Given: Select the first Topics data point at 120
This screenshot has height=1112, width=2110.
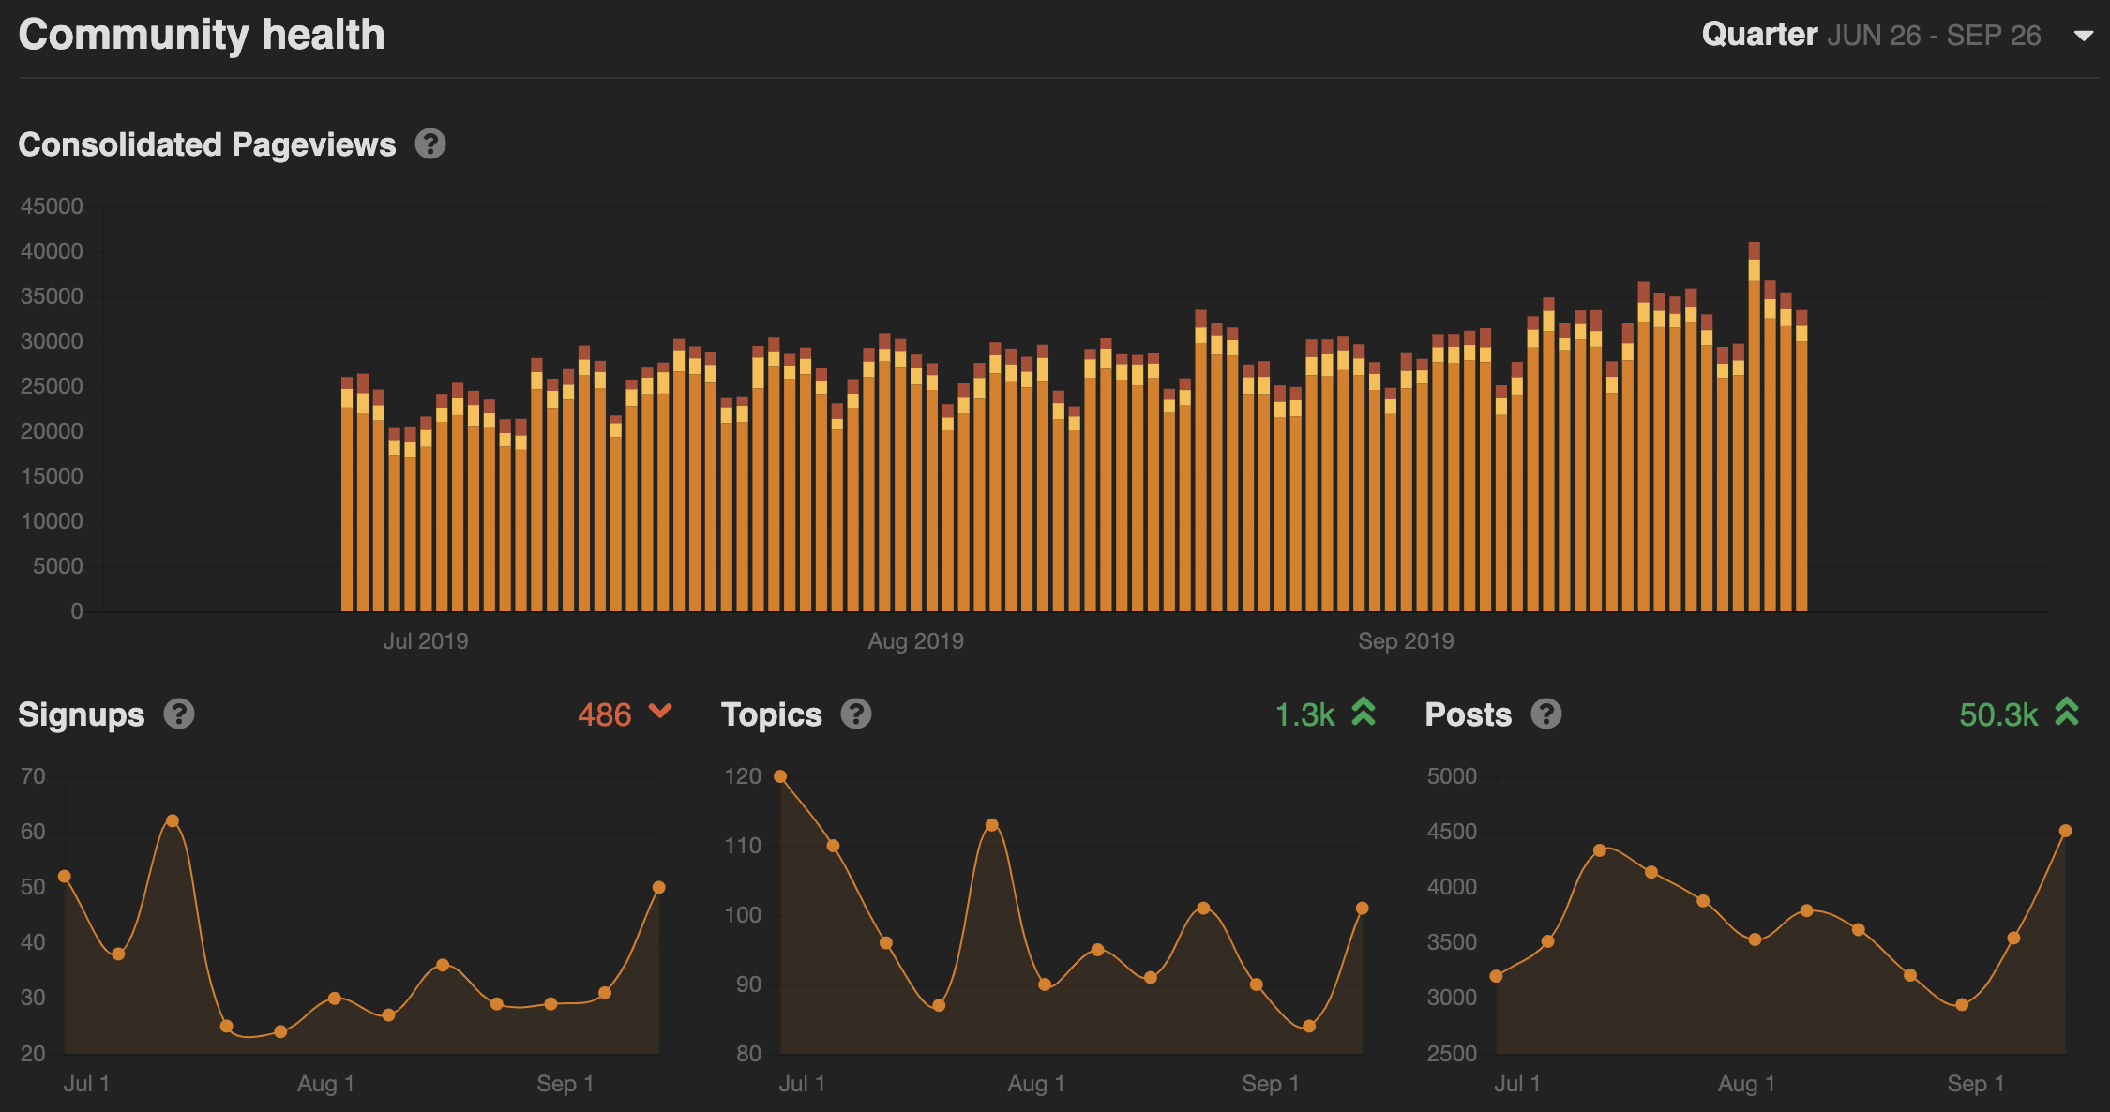Looking at the screenshot, I should tap(780, 776).
